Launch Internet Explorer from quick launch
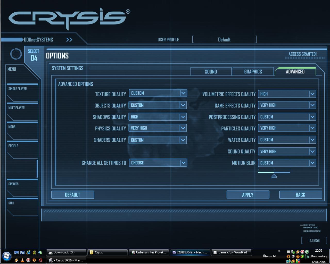Image resolution: width=330 pixels, height=264 pixels. 28,252
